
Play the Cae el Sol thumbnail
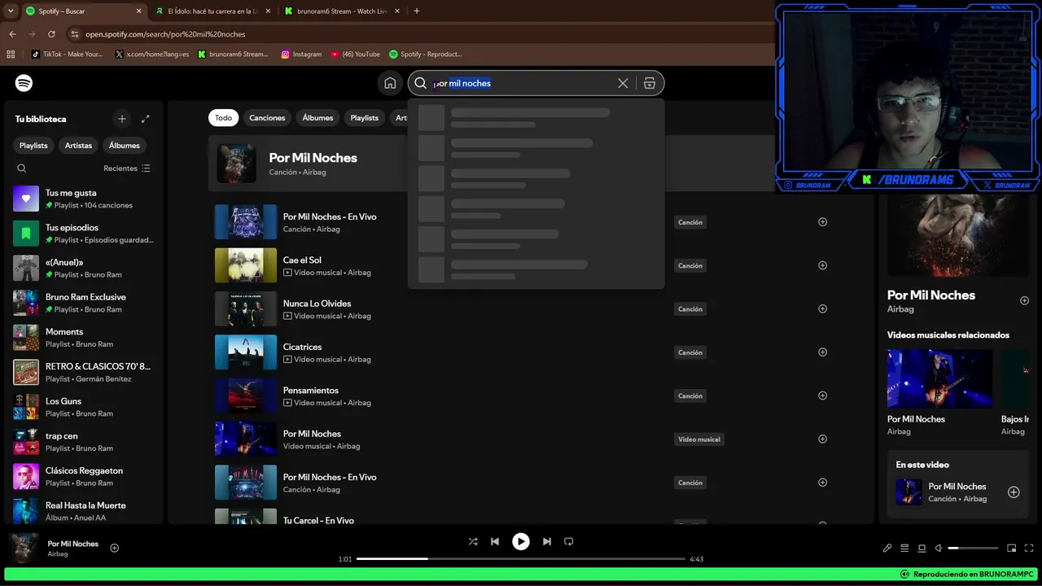click(246, 265)
